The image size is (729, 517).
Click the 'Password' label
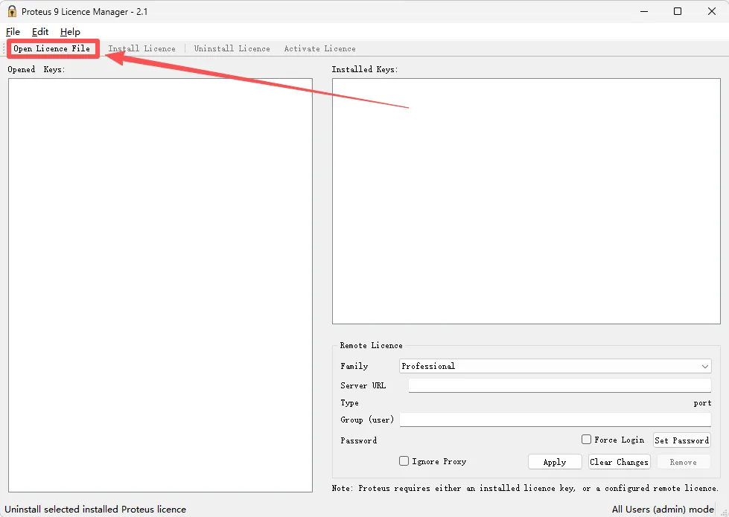coord(358,440)
